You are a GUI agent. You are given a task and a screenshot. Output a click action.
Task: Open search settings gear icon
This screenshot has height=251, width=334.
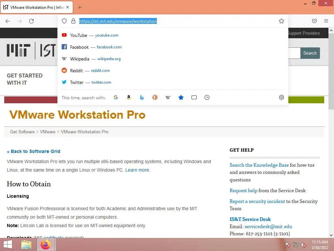tap(281, 97)
